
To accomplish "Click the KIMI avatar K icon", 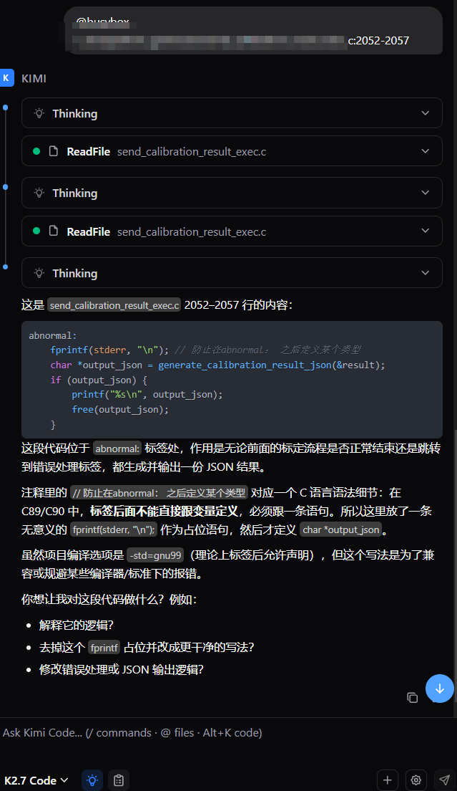I will 6,77.
